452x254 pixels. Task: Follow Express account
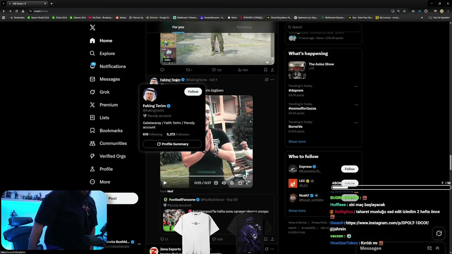click(x=350, y=169)
